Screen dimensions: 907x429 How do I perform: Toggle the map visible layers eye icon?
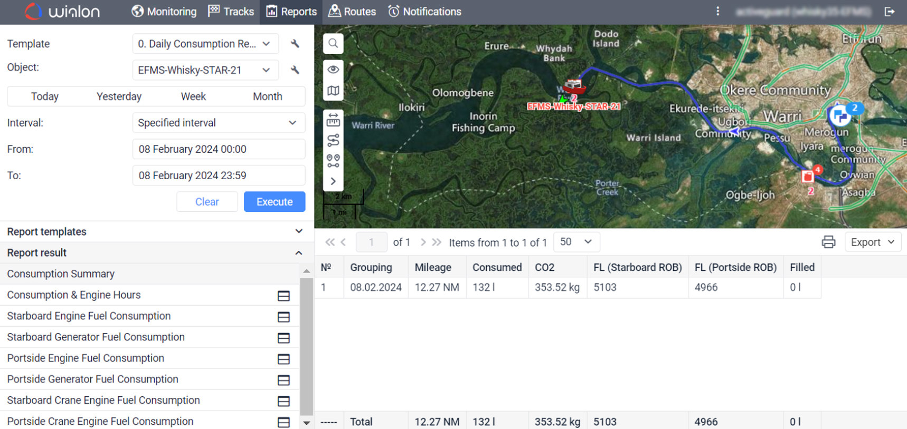(333, 70)
